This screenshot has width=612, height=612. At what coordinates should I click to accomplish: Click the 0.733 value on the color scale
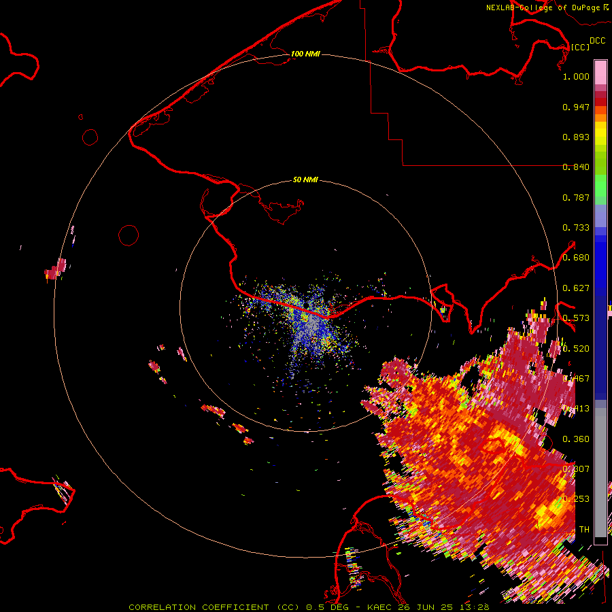[x=576, y=228]
